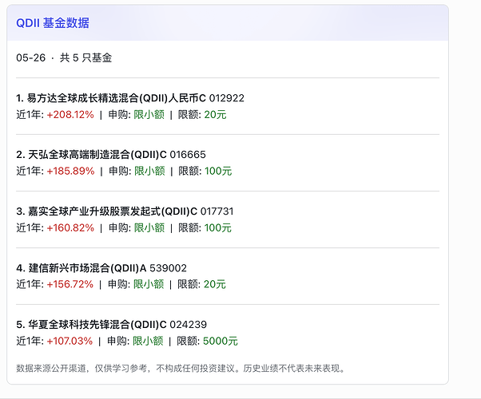Click 限小额 status in 嘉实 row
The height and width of the screenshot is (399, 481).
[x=149, y=227]
